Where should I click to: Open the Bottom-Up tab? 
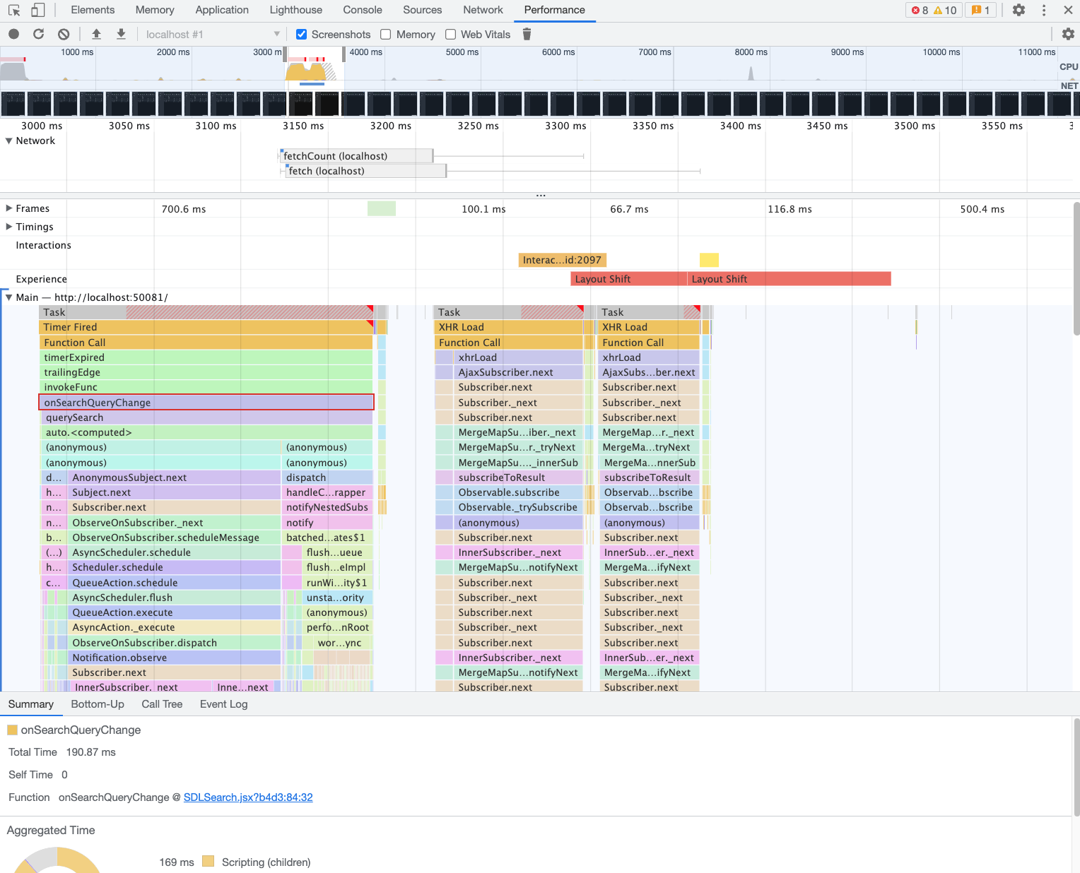[x=98, y=703]
